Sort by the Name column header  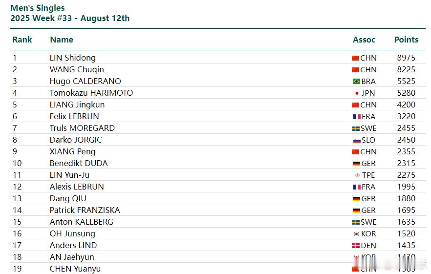tap(62, 40)
